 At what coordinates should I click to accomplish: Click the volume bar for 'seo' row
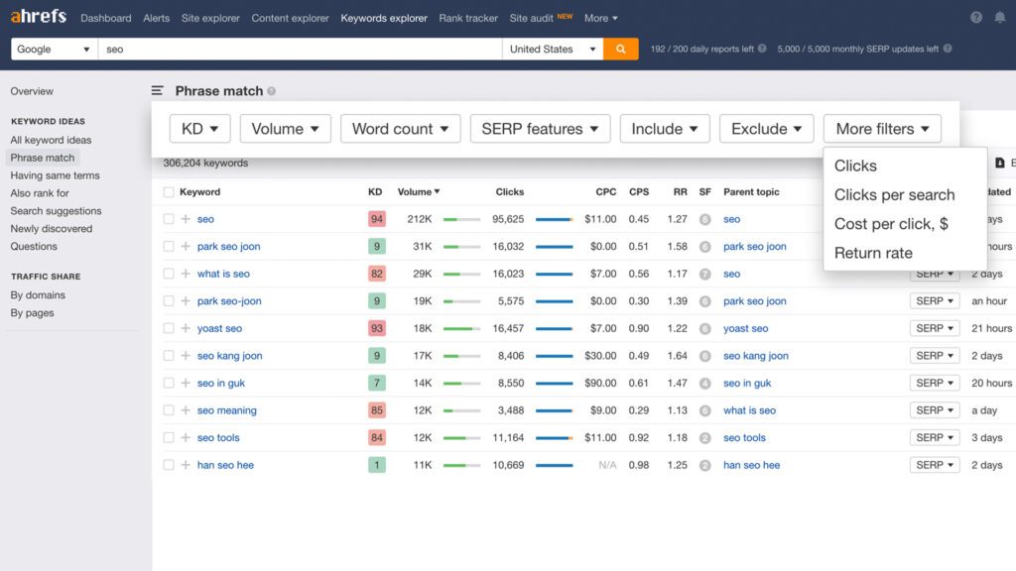click(x=461, y=219)
